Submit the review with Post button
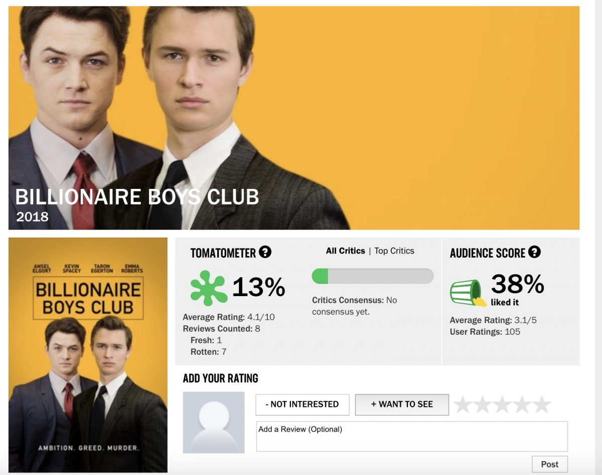The height and width of the screenshot is (475, 602). 550,464
